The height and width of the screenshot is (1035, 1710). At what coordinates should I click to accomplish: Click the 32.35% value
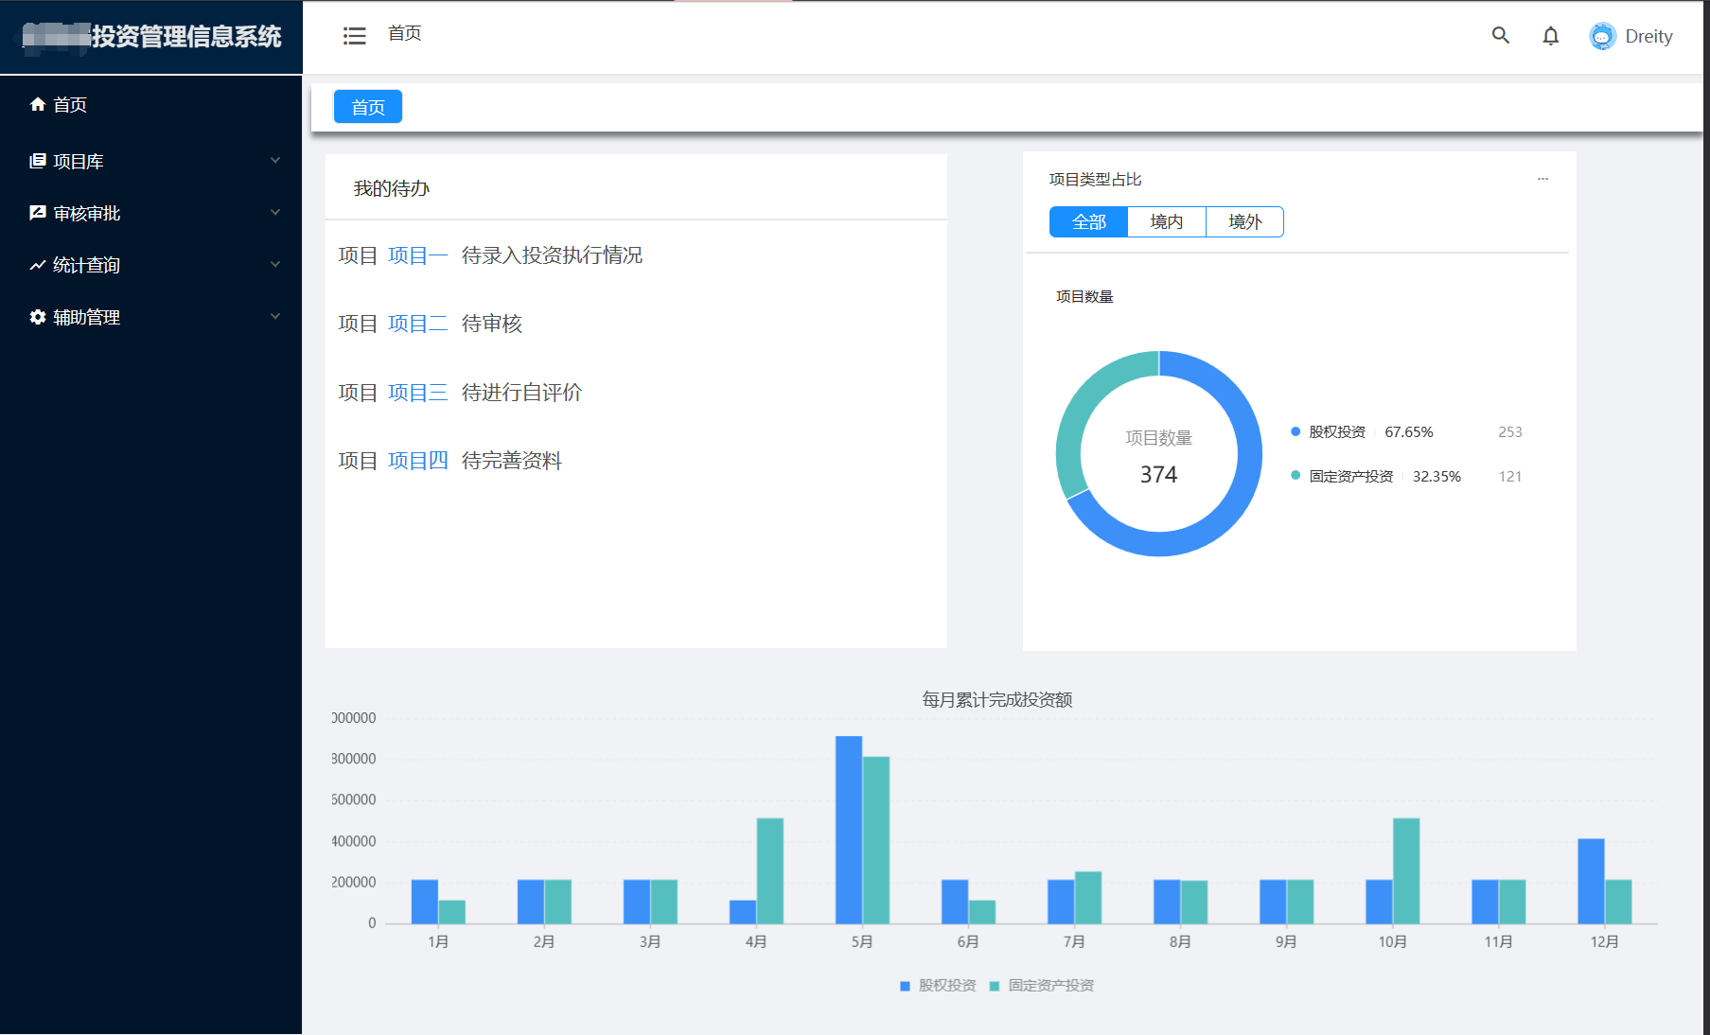click(1437, 476)
